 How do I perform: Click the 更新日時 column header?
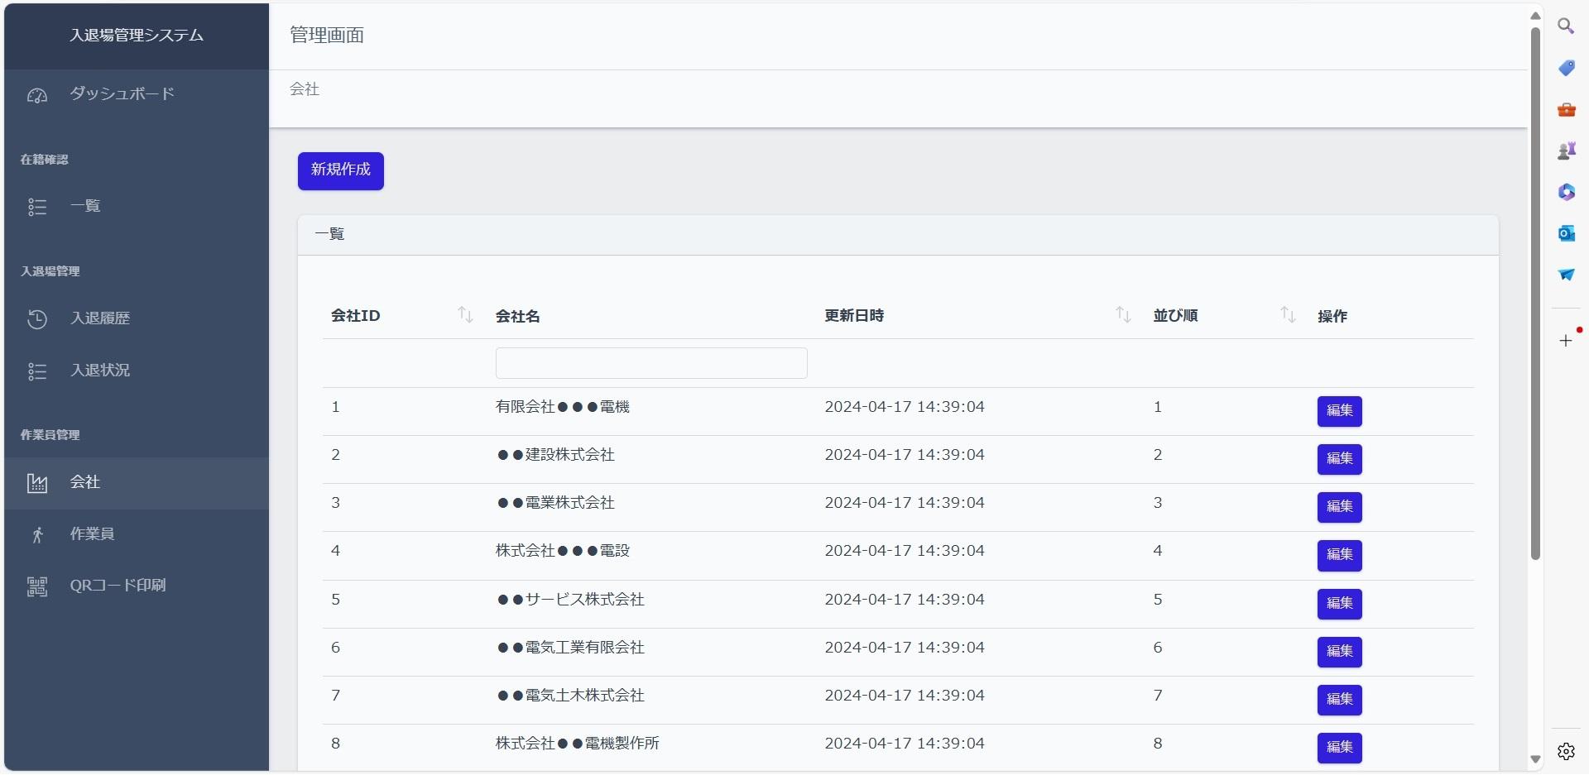pyautogui.click(x=854, y=316)
